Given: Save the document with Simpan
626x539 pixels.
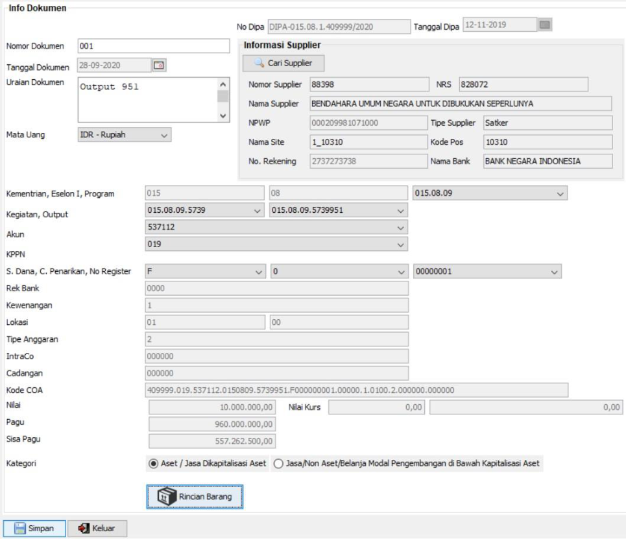Looking at the screenshot, I should (34, 527).
